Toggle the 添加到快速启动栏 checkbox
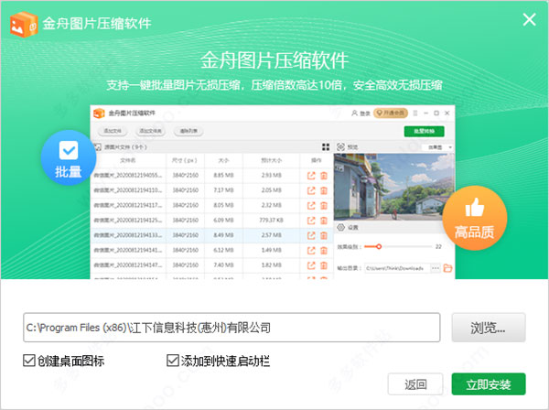 click(173, 361)
